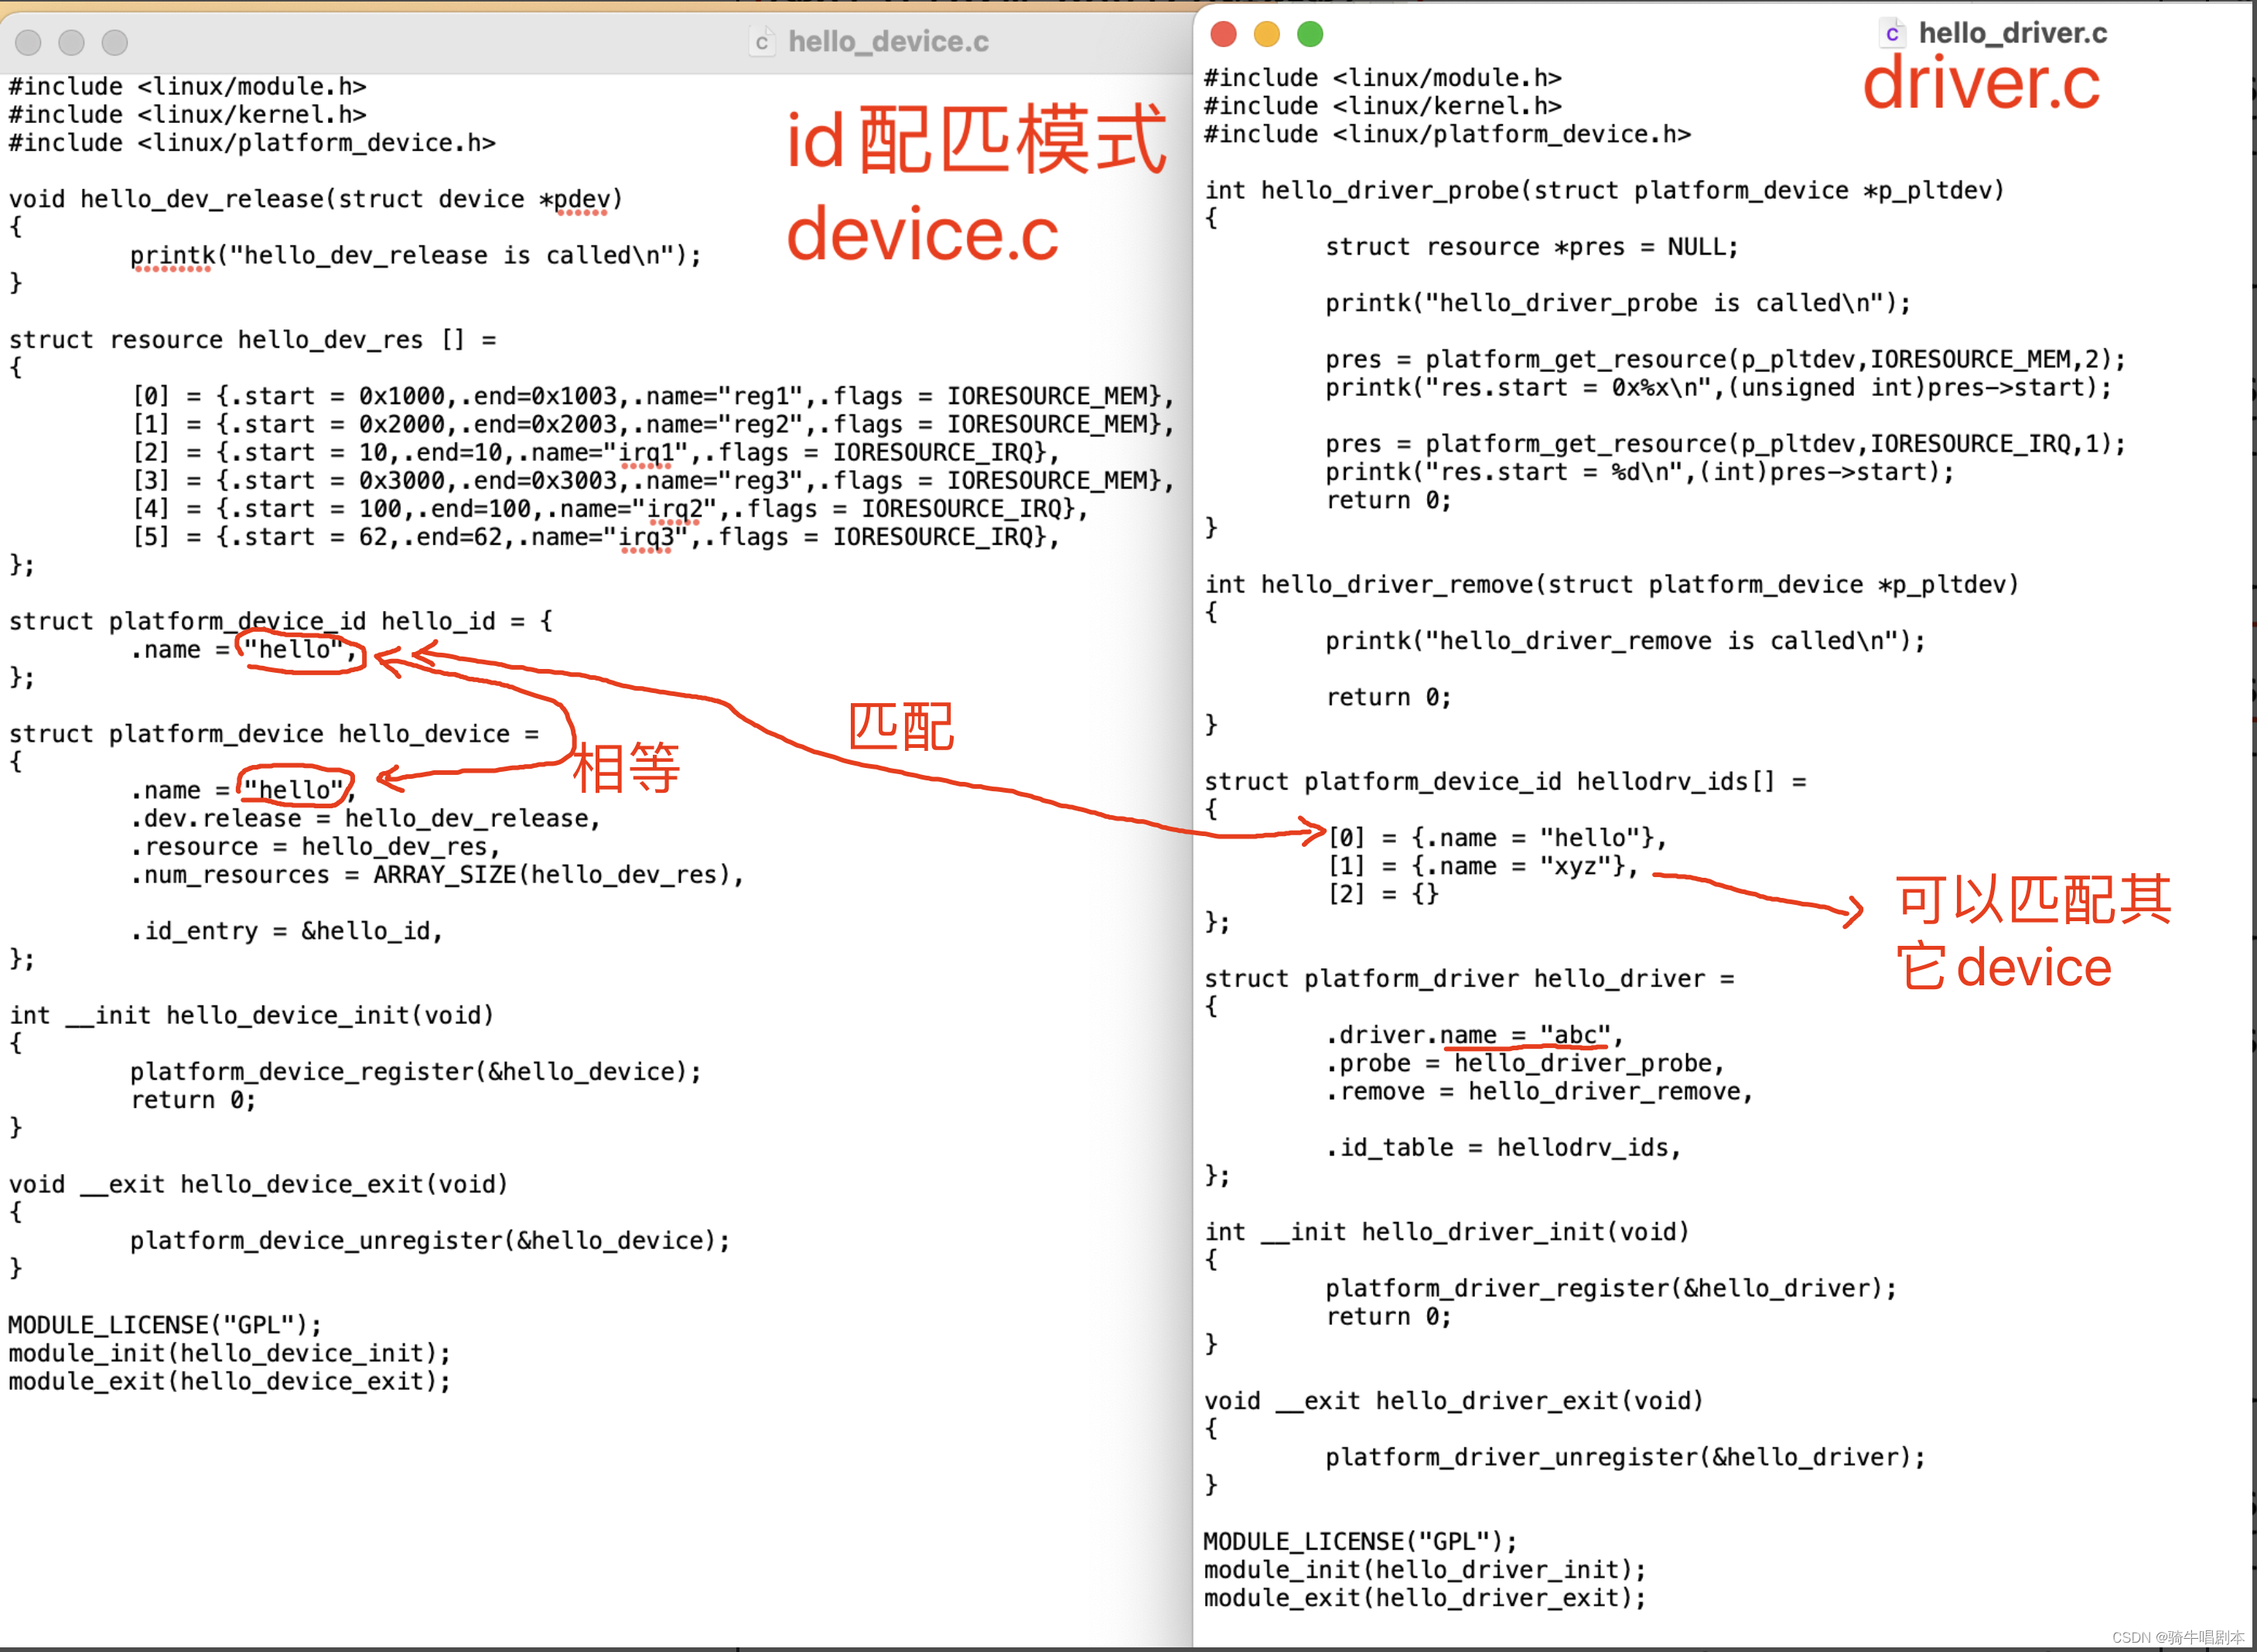Click the printk 'hello_dev_release is called' line
This screenshot has width=2257, height=1652.
click(x=416, y=256)
